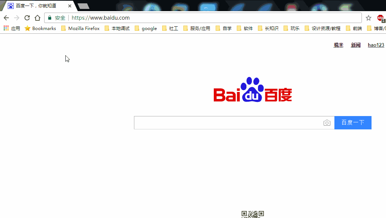Open the 自学 bookmark folder
This screenshot has height=218, width=386.
[223, 28]
